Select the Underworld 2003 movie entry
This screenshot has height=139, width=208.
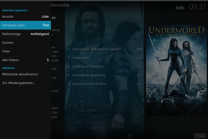(105, 58)
